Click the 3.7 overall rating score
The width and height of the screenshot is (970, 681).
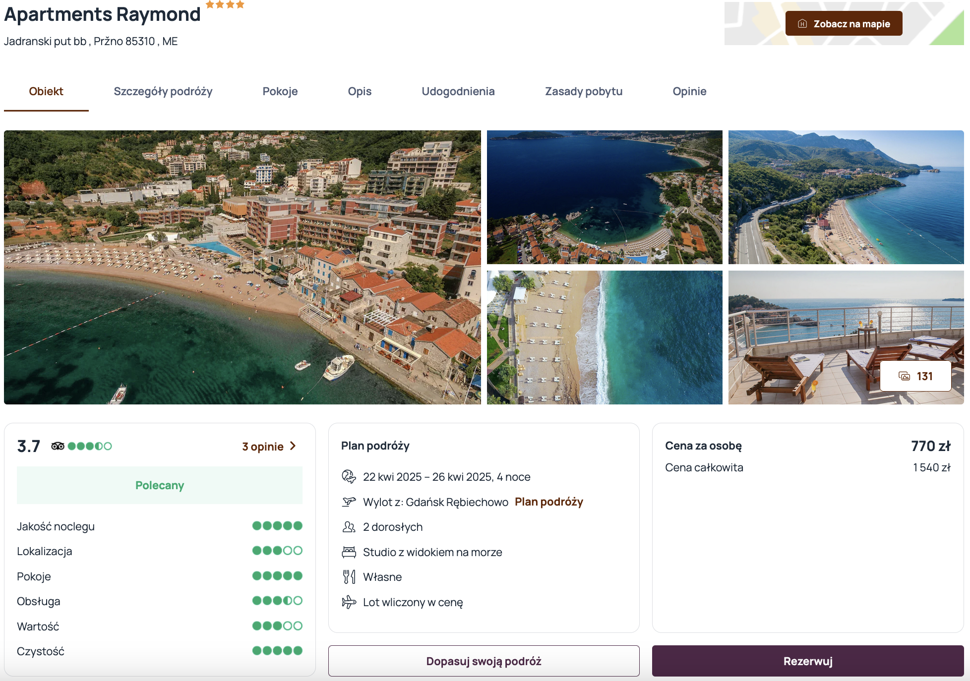click(x=29, y=447)
